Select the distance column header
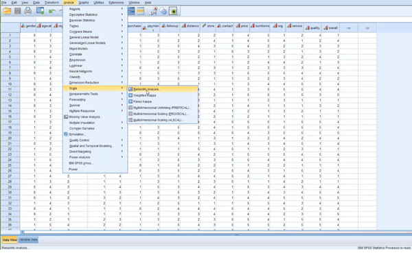 (190, 27)
